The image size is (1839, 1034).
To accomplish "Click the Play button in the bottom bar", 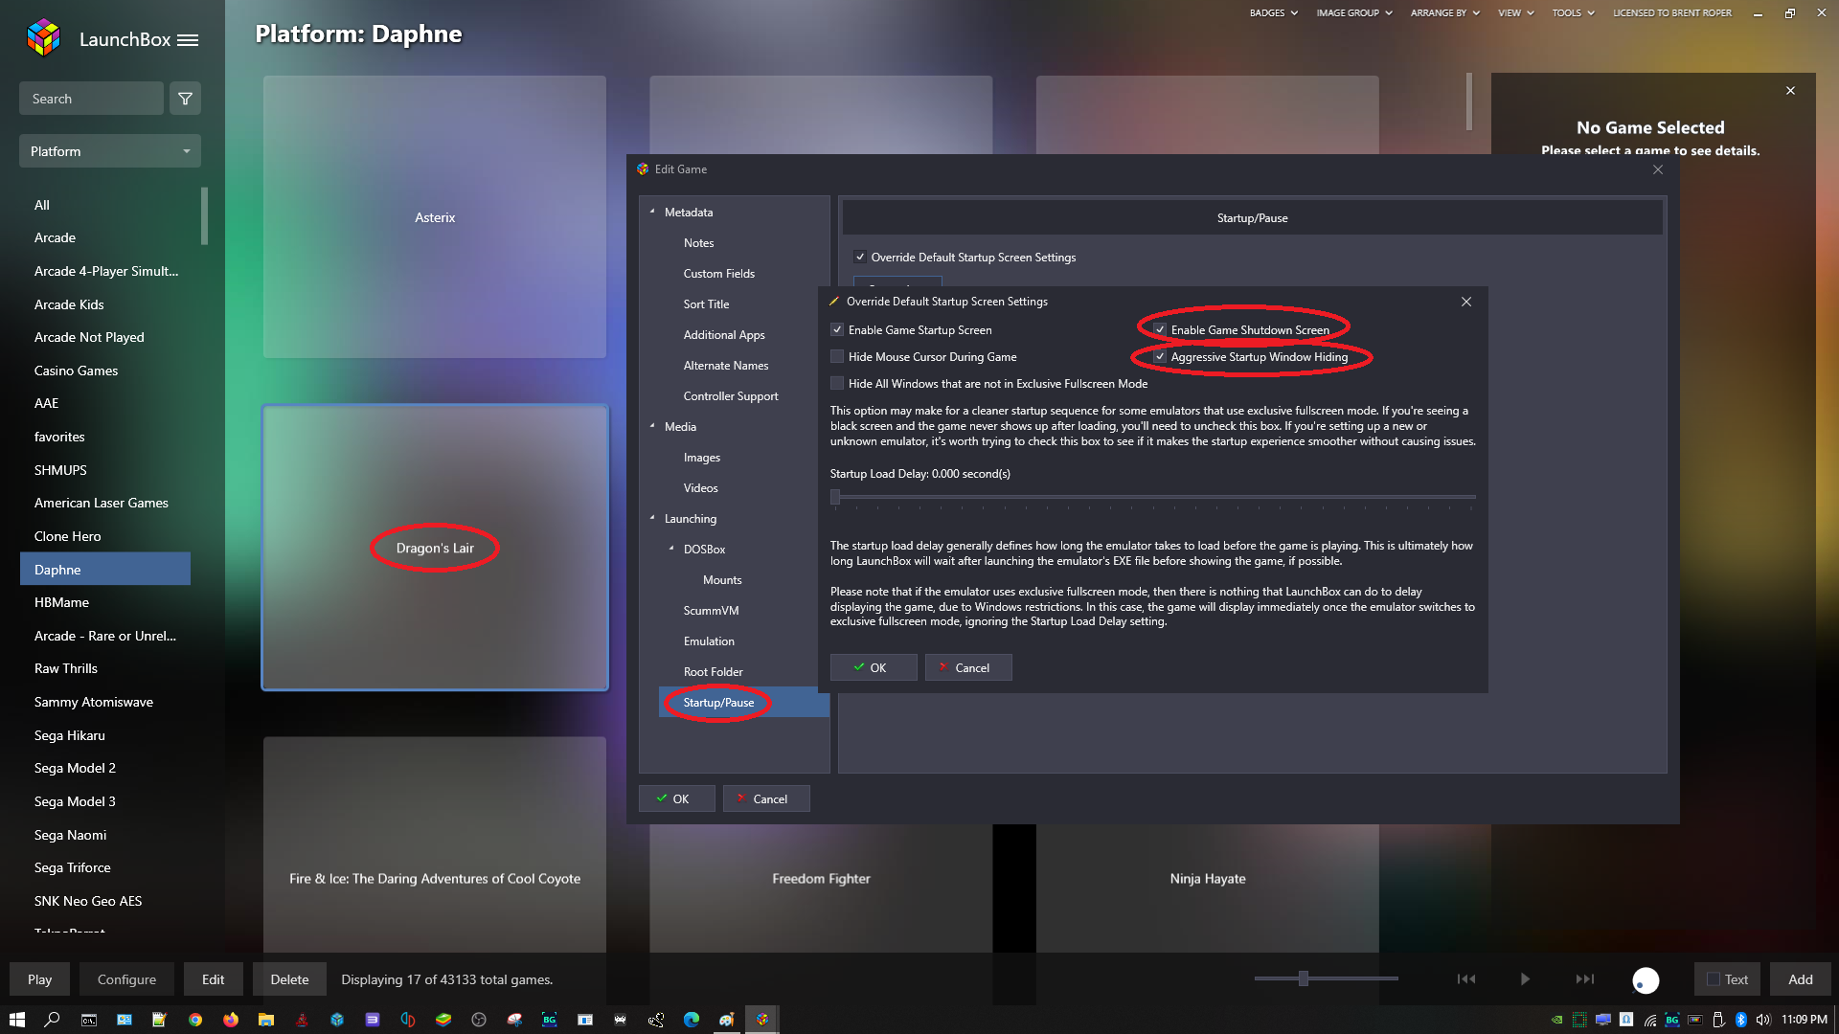I will [39, 979].
